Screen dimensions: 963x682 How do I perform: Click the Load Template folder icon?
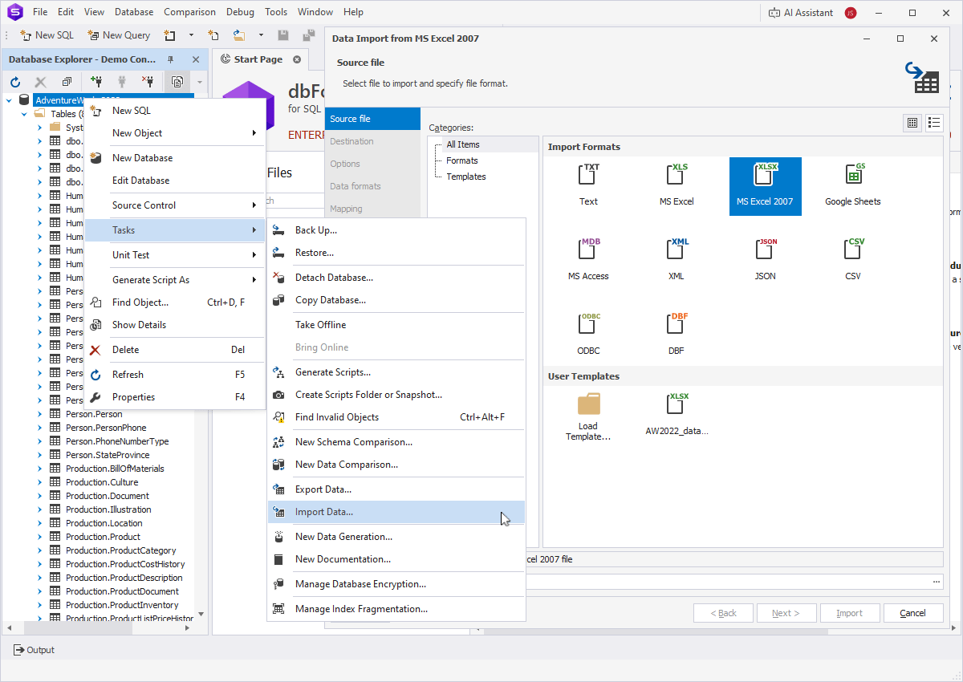pyautogui.click(x=588, y=411)
